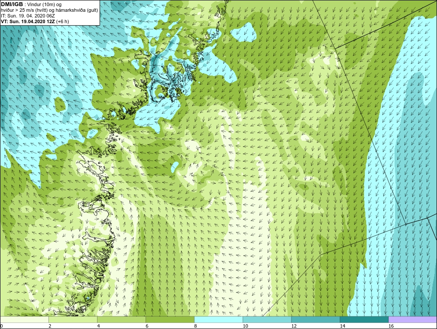Click the 4–6 m/s green legend swatch
437x329 pixels.
(x=121, y=319)
